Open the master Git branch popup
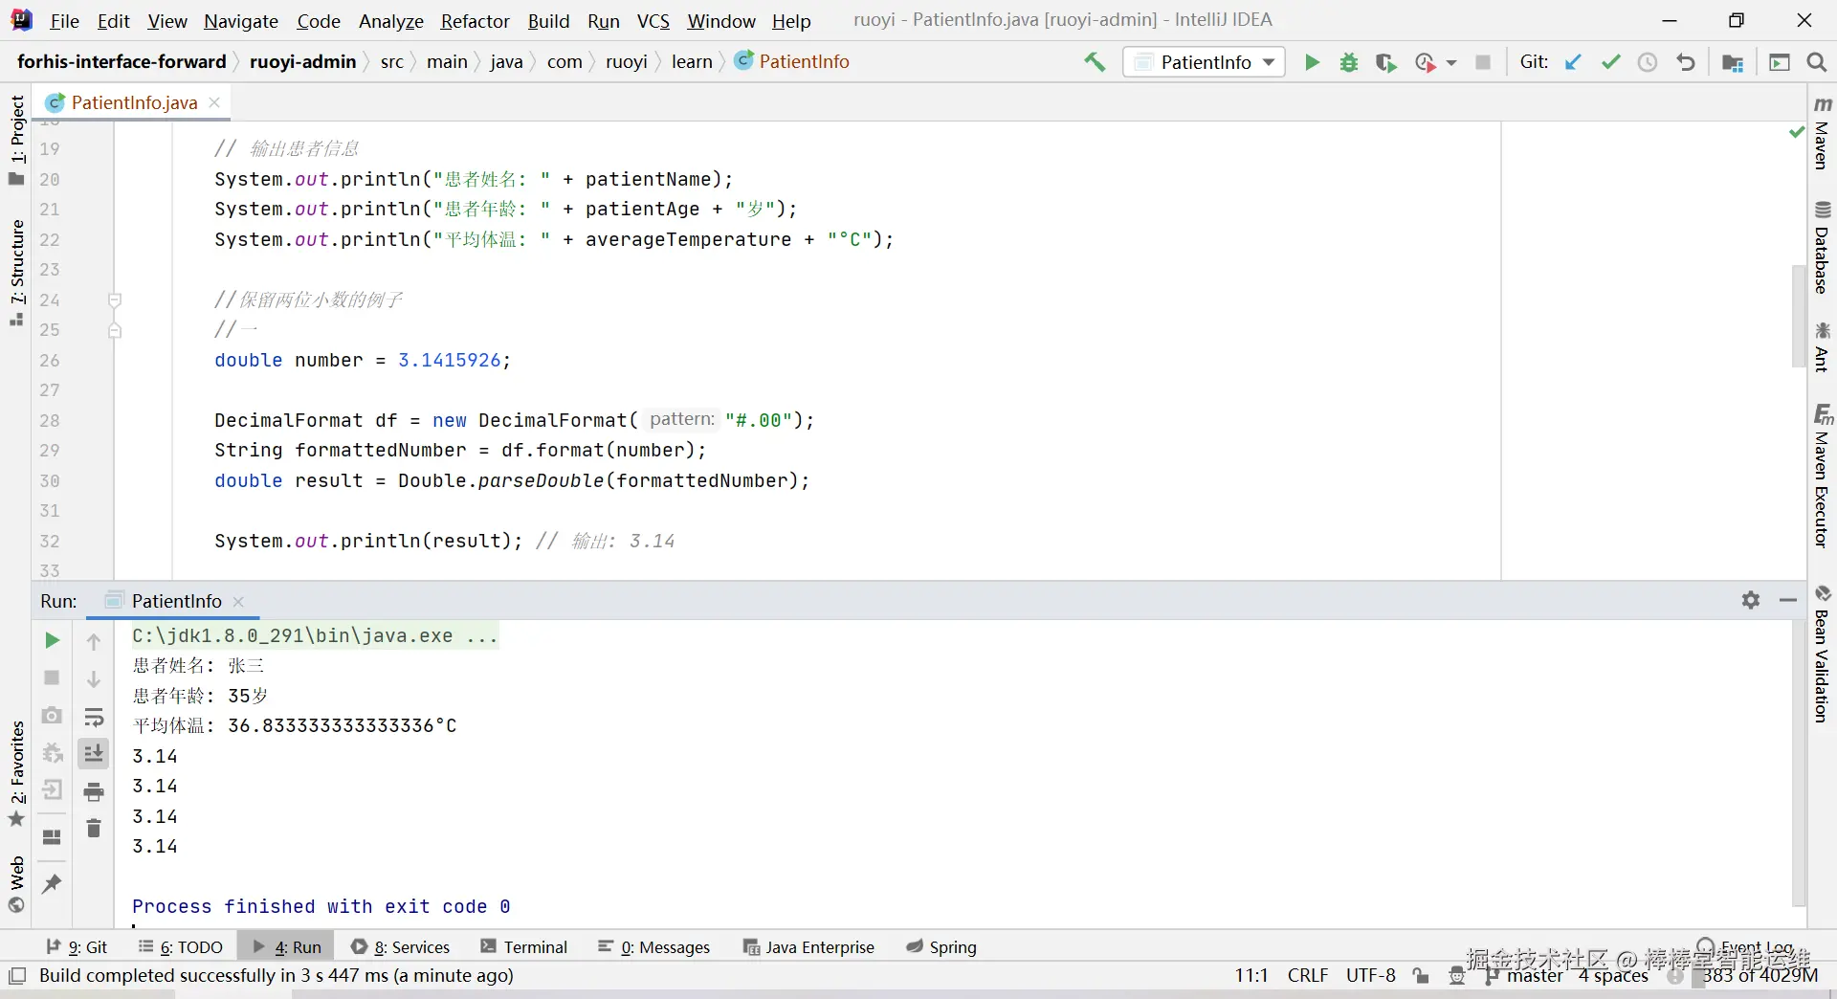The image size is (1837, 999). 1524,975
